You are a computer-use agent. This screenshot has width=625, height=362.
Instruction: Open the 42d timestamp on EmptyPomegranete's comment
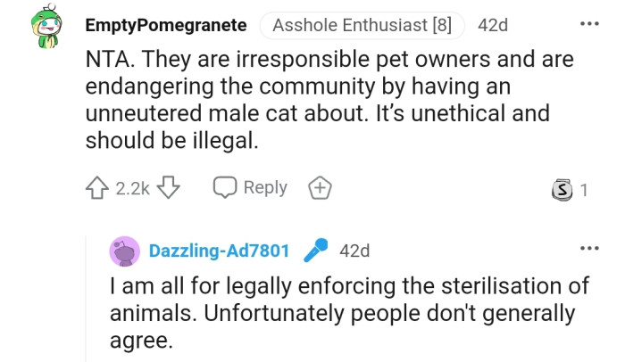point(493,25)
